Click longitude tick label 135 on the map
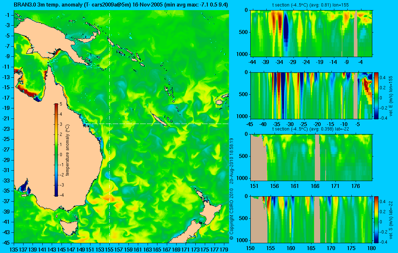 point(14,249)
